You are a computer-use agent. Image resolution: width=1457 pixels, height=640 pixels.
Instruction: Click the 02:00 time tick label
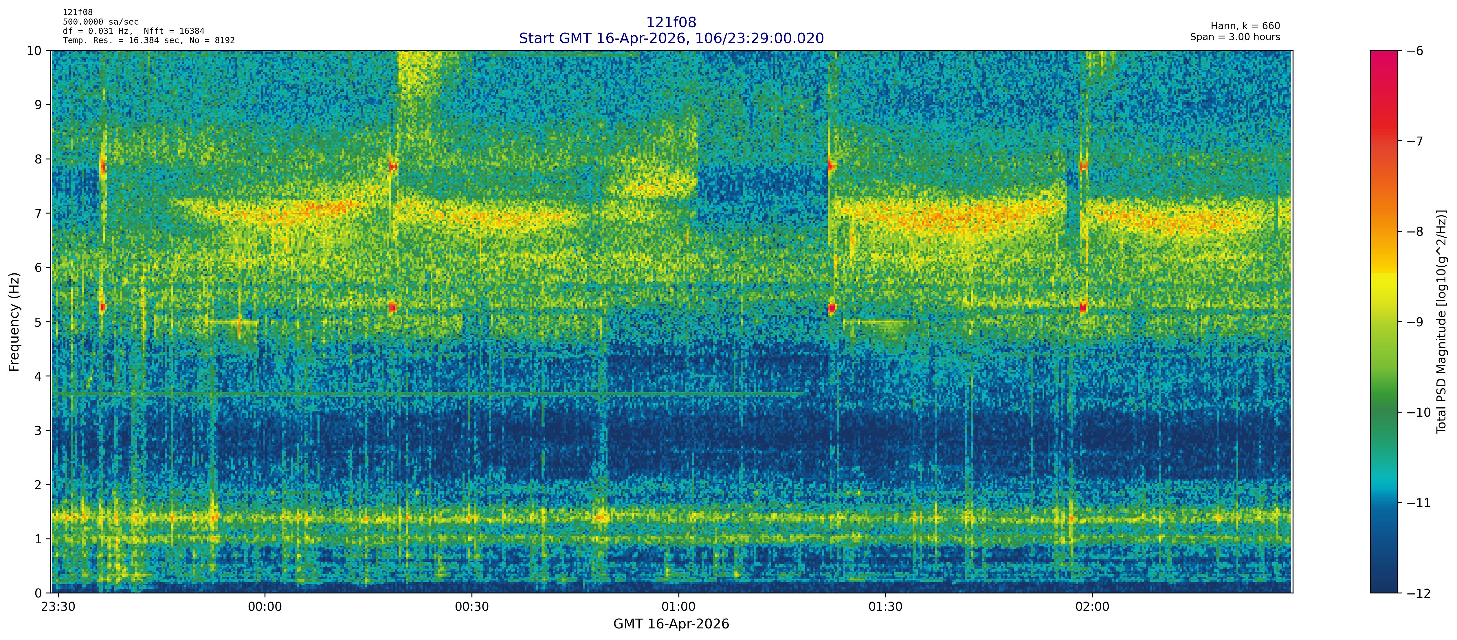coord(1092,607)
